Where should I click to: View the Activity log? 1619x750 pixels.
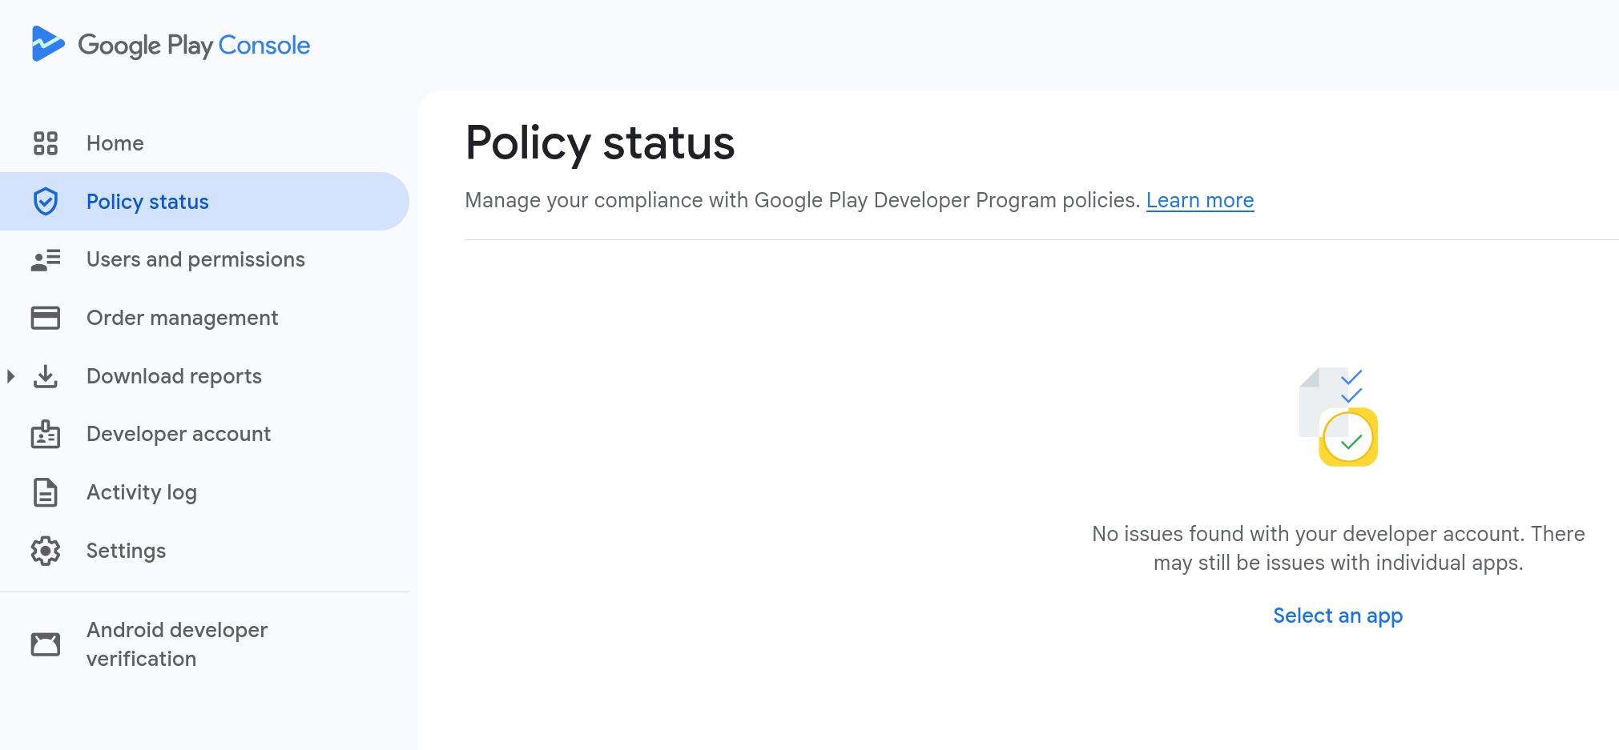tap(142, 493)
